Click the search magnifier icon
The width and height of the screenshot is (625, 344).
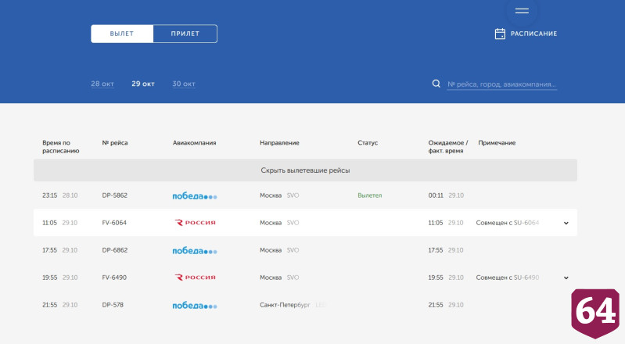[436, 84]
